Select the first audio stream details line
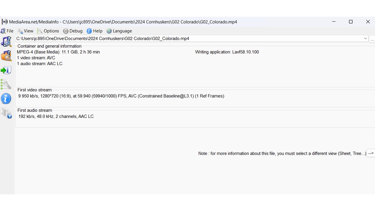 click(x=56, y=116)
